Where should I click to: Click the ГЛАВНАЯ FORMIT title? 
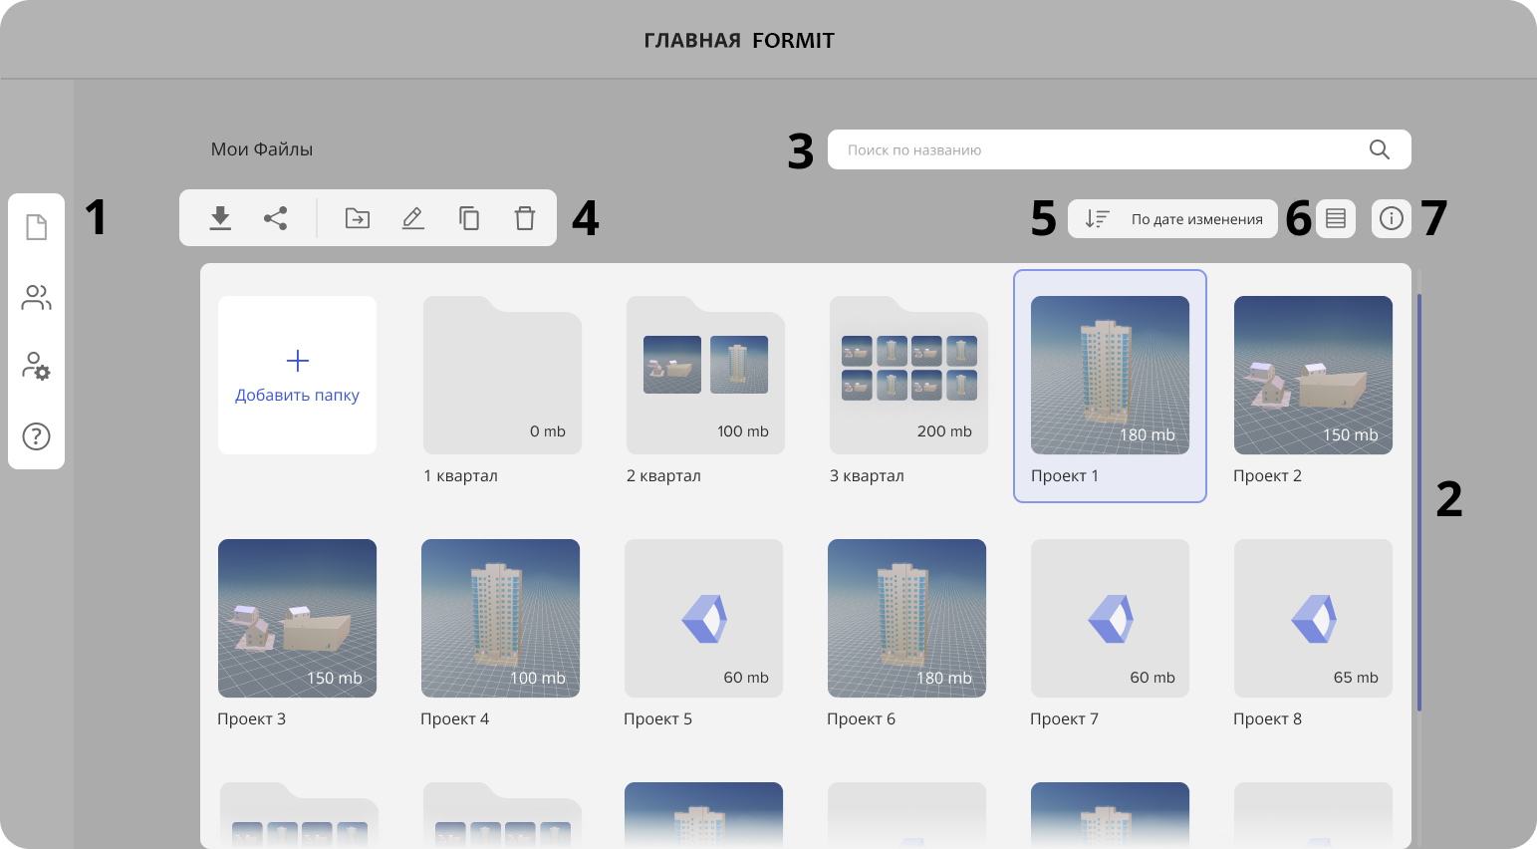(739, 41)
